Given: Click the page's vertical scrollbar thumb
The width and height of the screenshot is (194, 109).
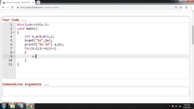Looking at the screenshot, I should [193, 35].
